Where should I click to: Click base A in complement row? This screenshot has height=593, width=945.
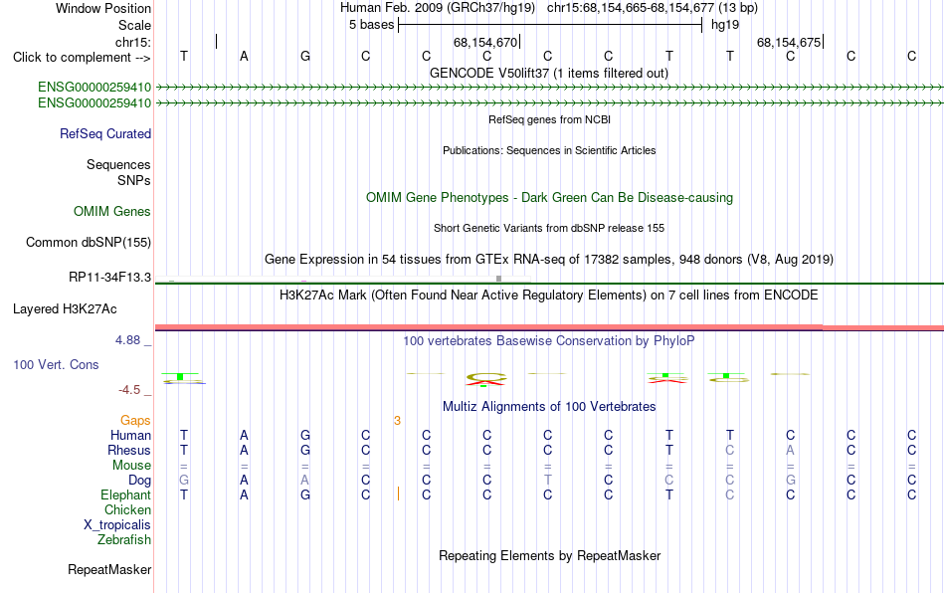pyautogui.click(x=244, y=57)
